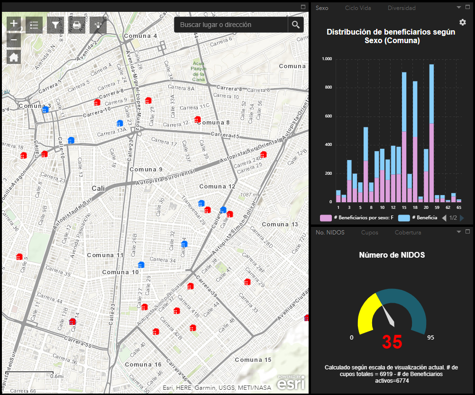This screenshot has width=475, height=395.
Task: Maximize the map panel
Action: [303, 7]
